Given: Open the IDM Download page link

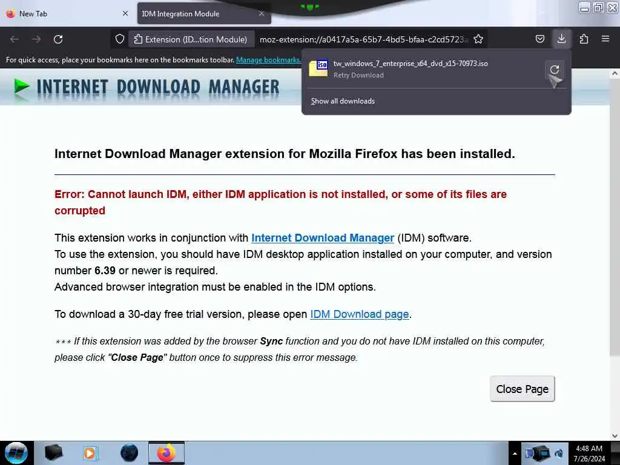Looking at the screenshot, I should point(360,314).
